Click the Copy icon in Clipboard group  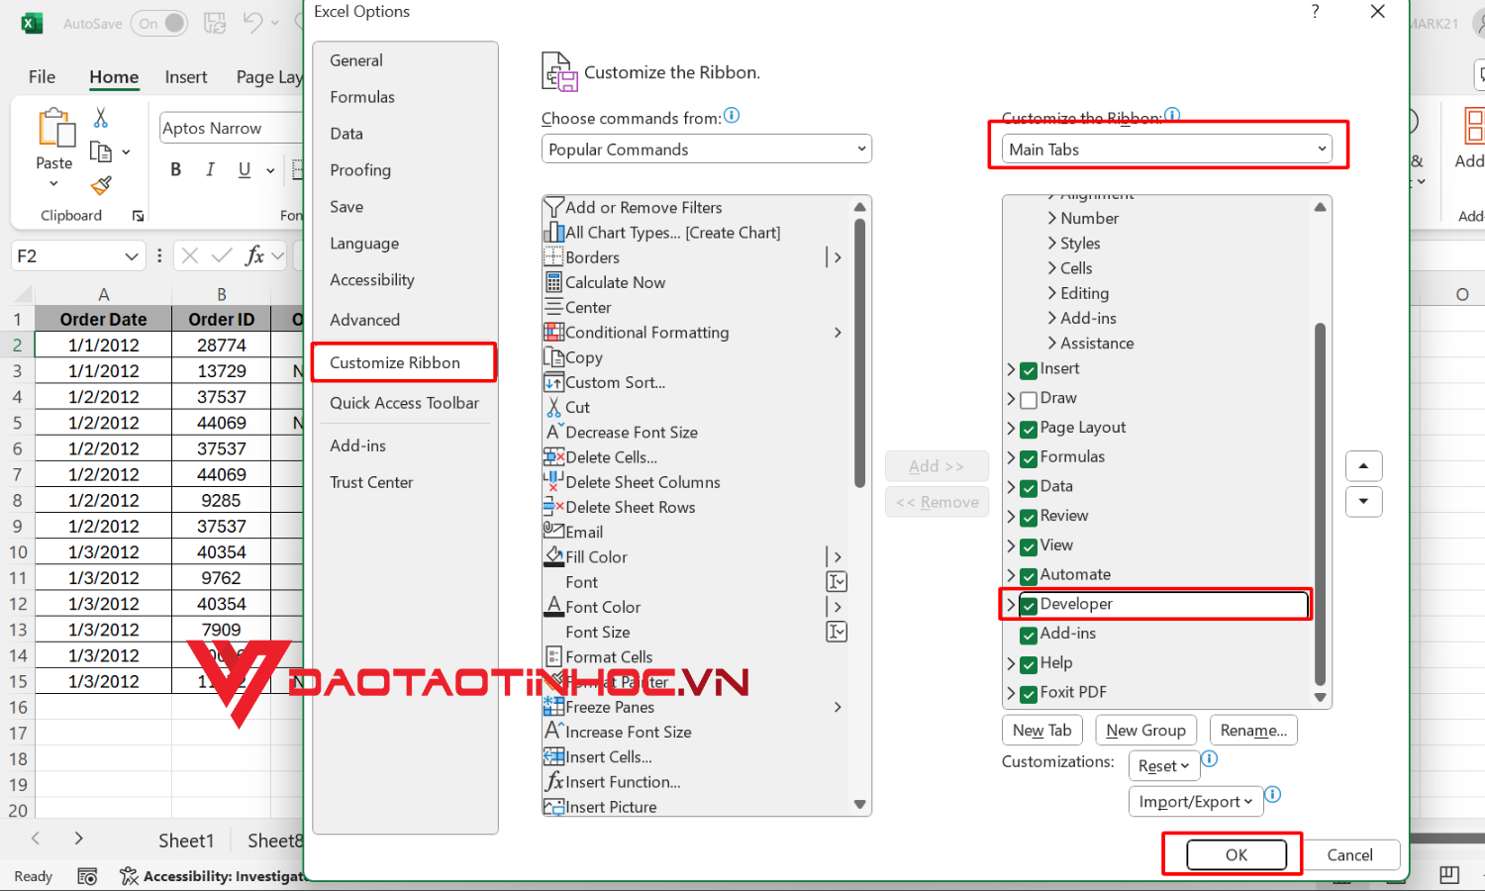[101, 151]
